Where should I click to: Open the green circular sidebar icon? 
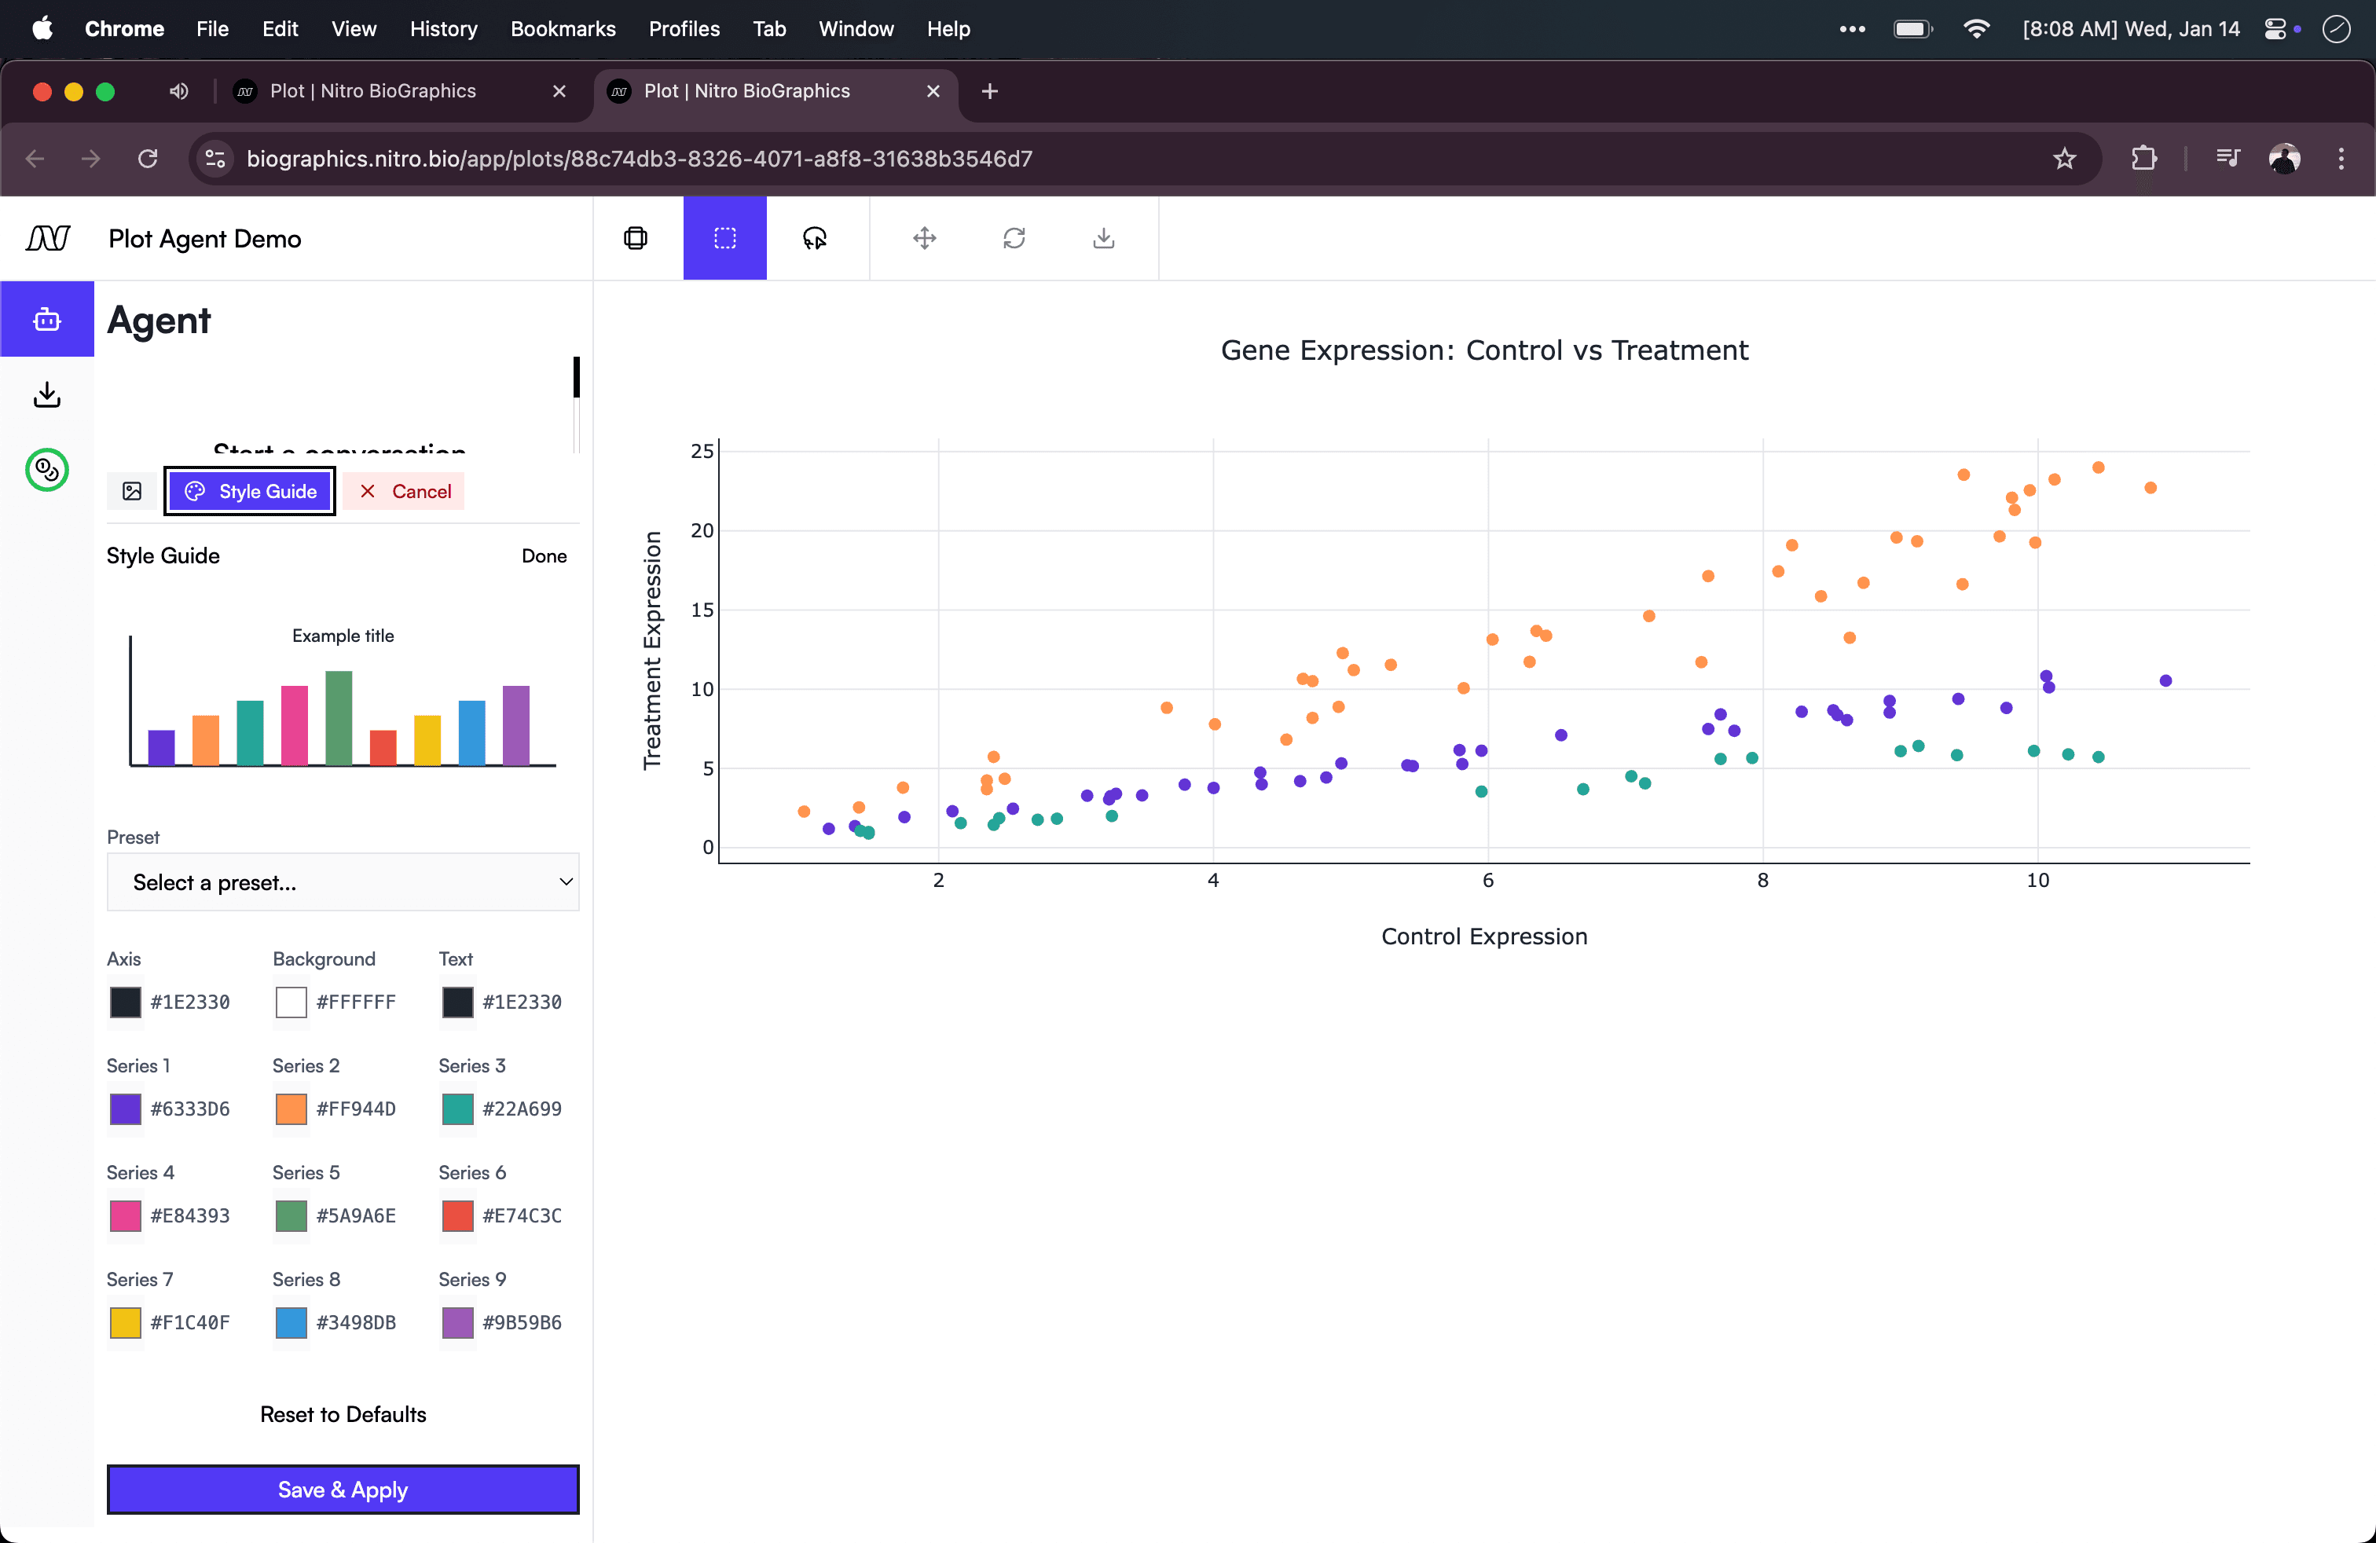coord(47,470)
